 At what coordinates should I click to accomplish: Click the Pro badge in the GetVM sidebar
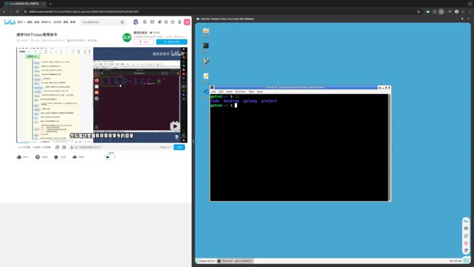pyautogui.click(x=466, y=221)
